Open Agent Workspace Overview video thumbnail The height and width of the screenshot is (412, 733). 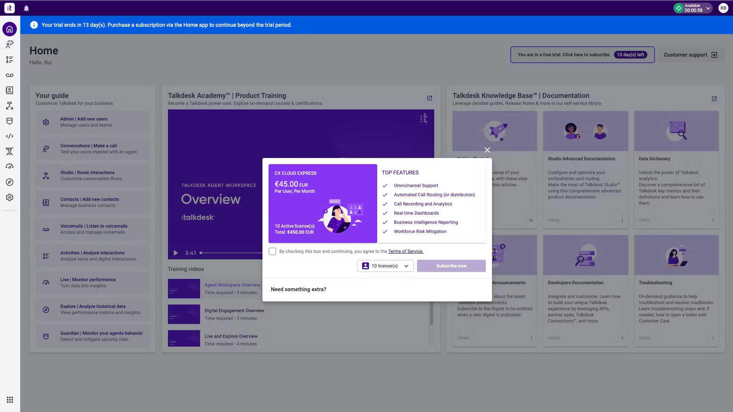point(184,288)
